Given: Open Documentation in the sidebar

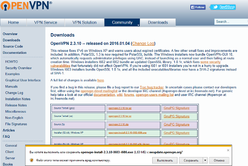Looking at the screenshot, I should [x=15, y=53].
